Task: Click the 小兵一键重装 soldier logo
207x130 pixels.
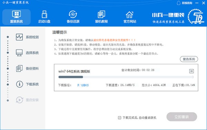Action: coord(196,16)
